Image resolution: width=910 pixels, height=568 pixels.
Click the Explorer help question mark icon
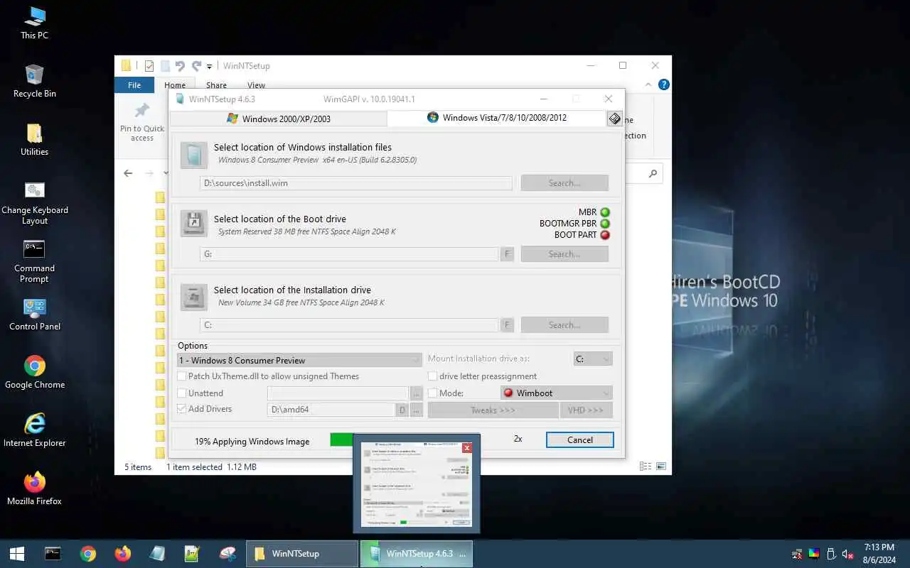tap(663, 84)
